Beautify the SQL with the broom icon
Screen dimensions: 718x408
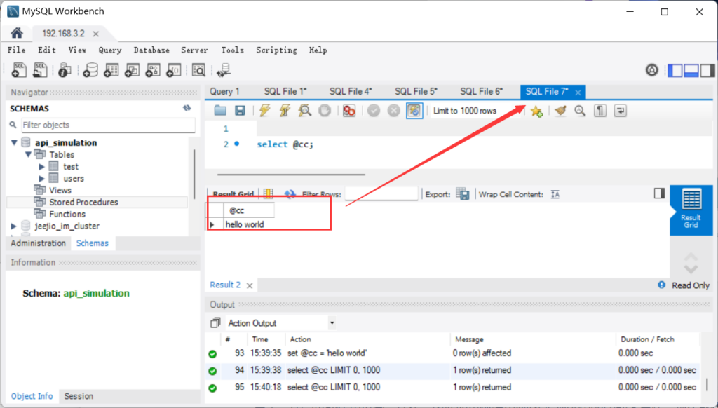[x=560, y=110]
